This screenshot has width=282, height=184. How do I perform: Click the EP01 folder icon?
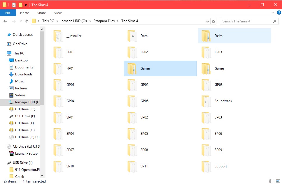(58, 52)
